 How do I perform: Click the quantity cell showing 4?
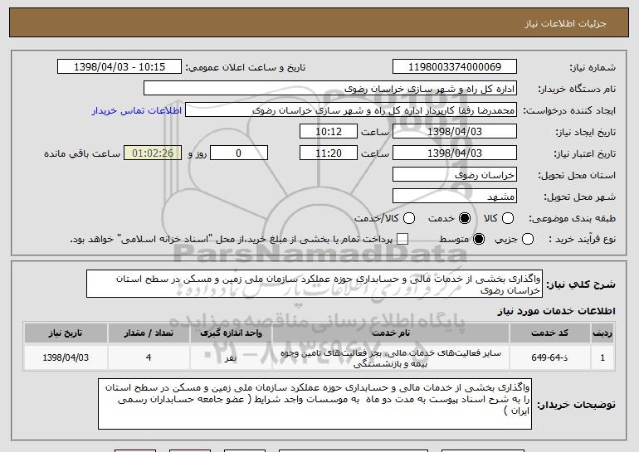(x=149, y=357)
